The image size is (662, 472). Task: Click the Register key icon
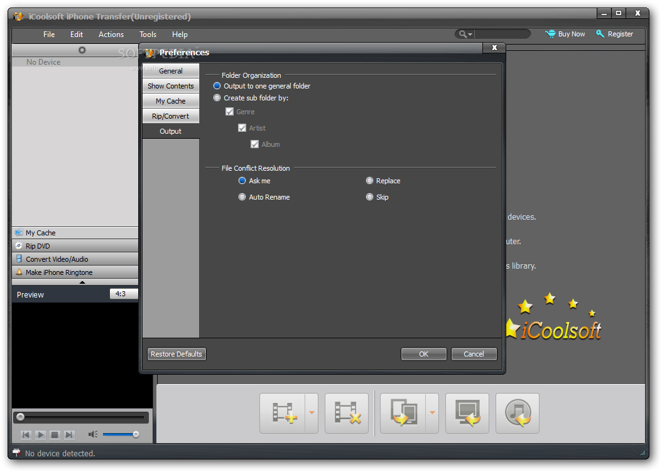600,34
